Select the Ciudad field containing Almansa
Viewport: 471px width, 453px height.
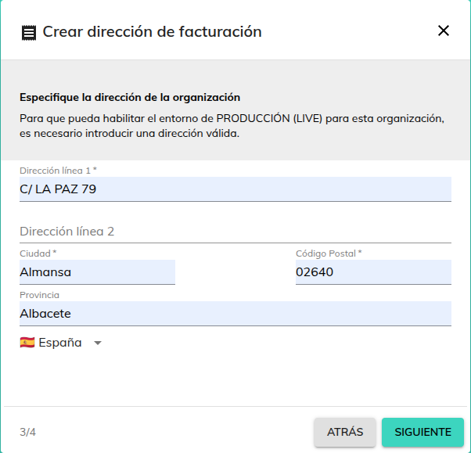click(97, 271)
